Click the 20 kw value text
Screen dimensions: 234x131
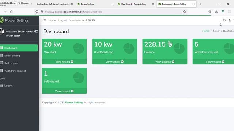coord(53,44)
